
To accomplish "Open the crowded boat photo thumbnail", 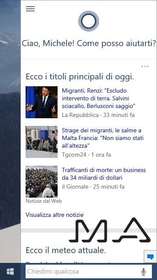I will [41, 181].
